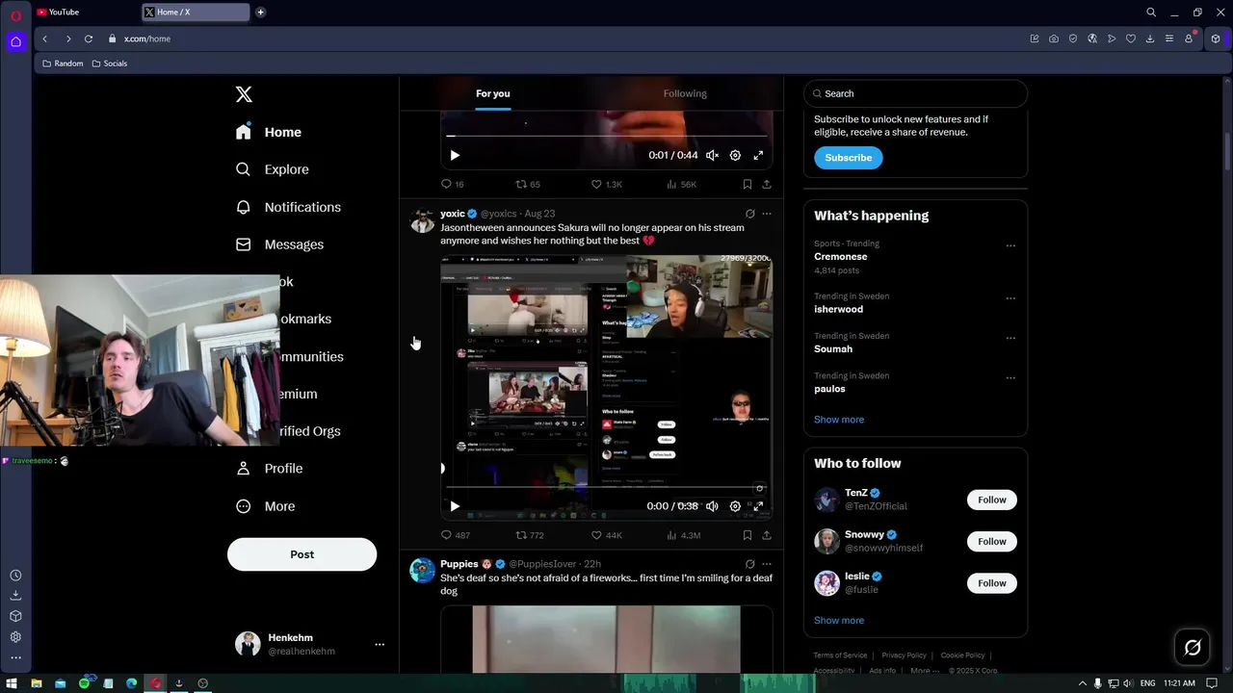Open options for Soumah trend
This screenshot has width=1233, height=693.
[x=1010, y=338]
